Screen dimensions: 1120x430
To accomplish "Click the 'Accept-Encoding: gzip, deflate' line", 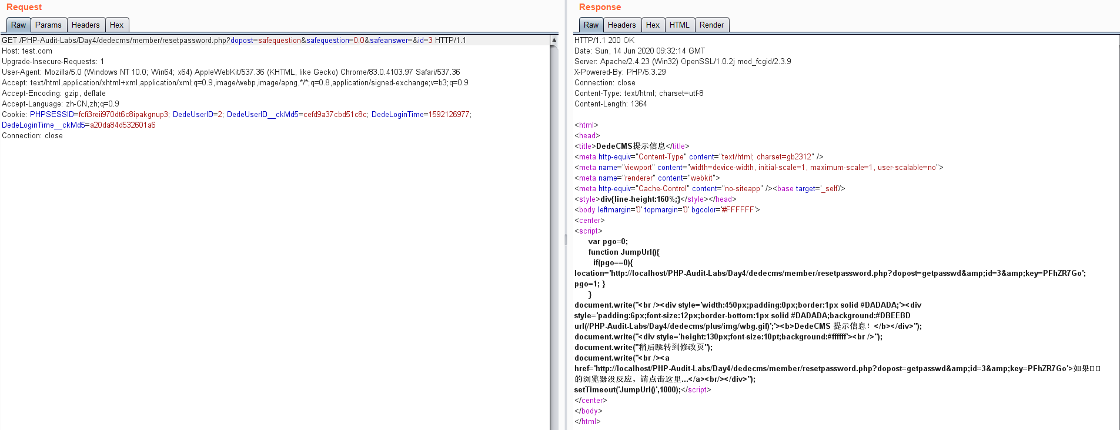I will pos(54,94).
